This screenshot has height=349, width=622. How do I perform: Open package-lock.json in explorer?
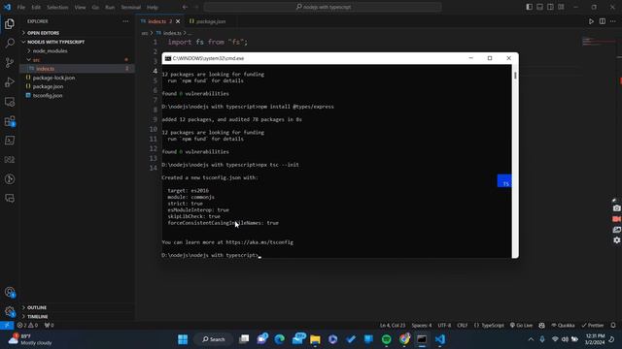(78, 78)
